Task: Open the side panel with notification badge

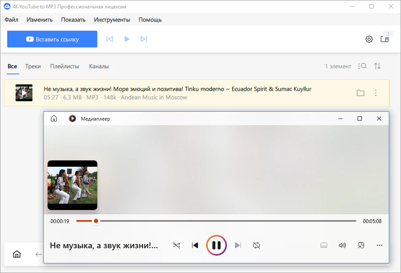Action: tap(384, 39)
